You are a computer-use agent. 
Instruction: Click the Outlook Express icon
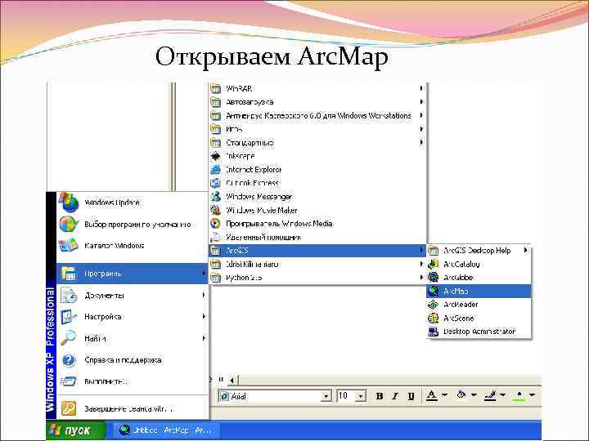pos(216,183)
